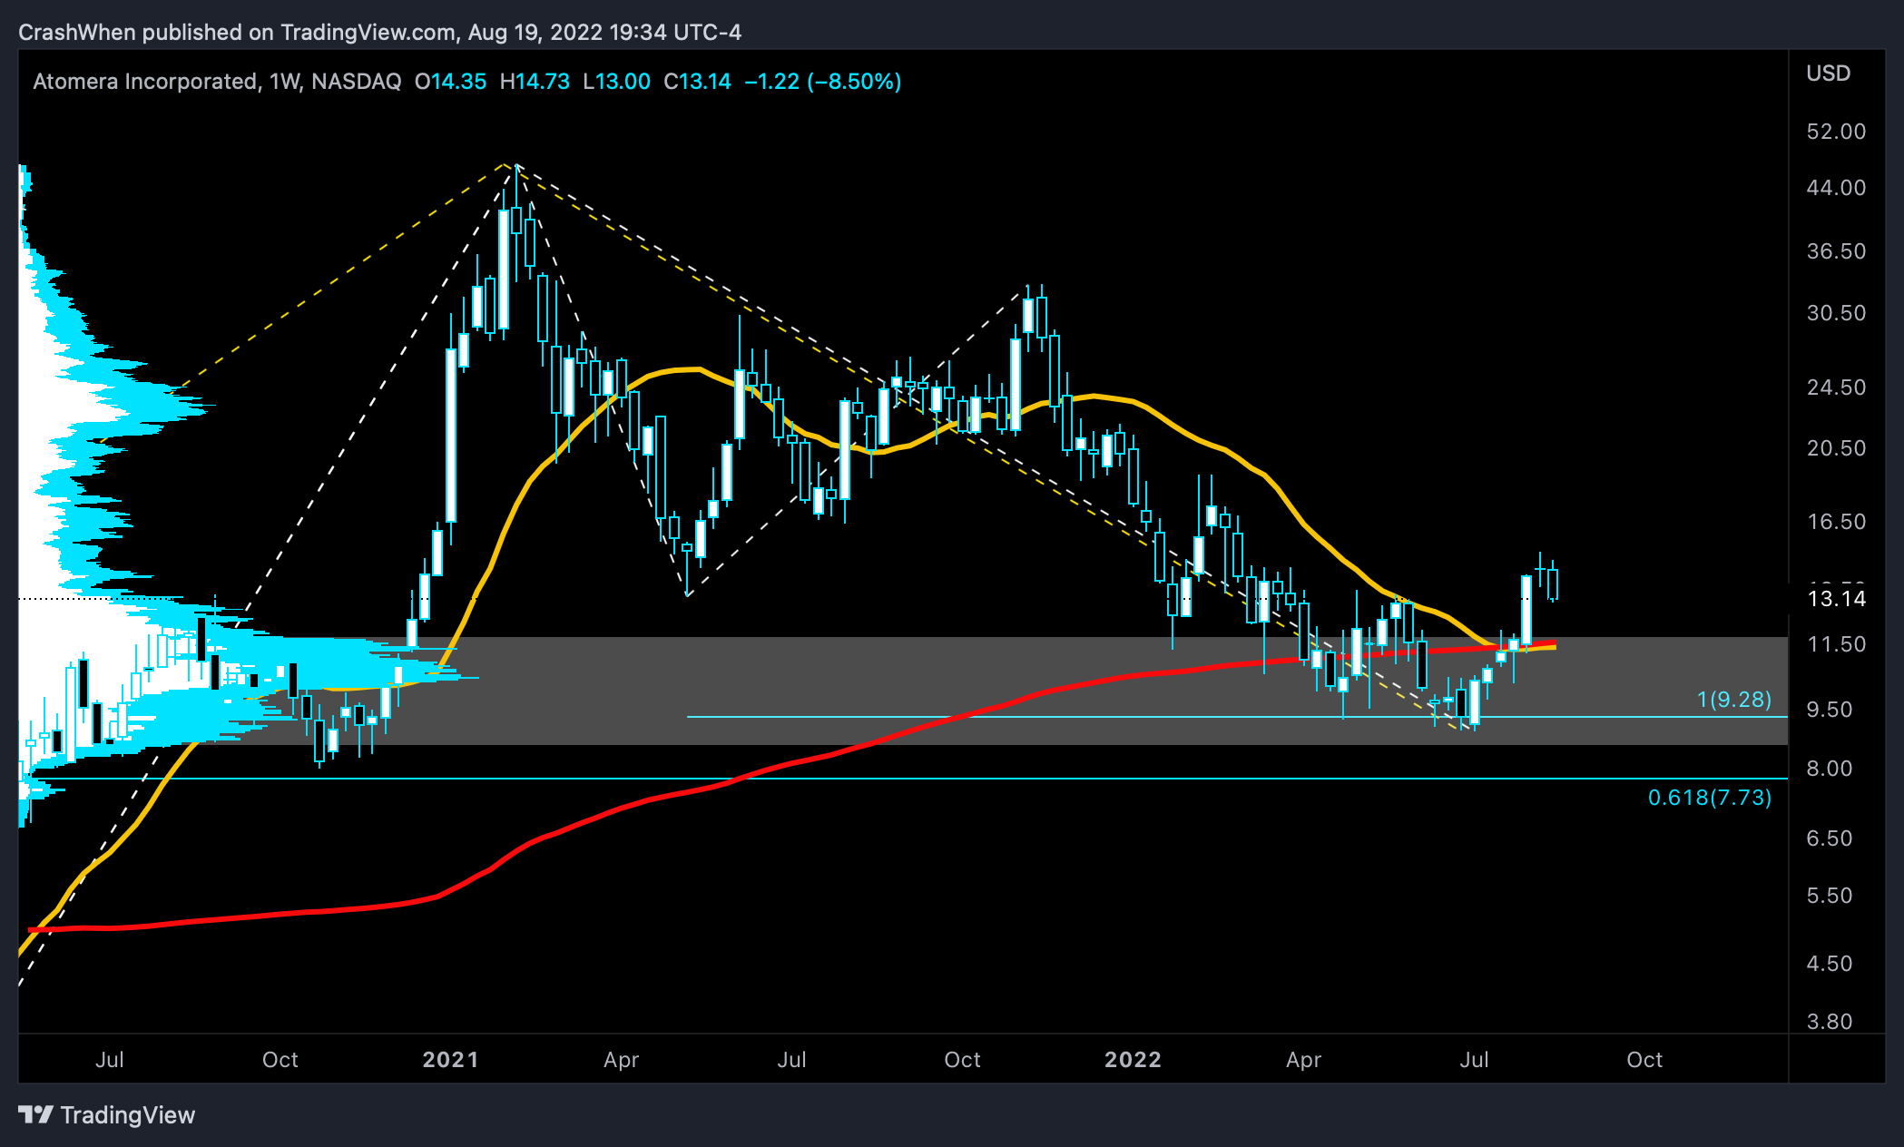Click the 11.50 price axis label
Image resolution: width=1904 pixels, height=1147 pixels.
pos(1836,644)
